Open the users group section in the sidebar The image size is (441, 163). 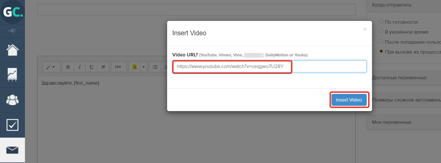[x=12, y=100]
